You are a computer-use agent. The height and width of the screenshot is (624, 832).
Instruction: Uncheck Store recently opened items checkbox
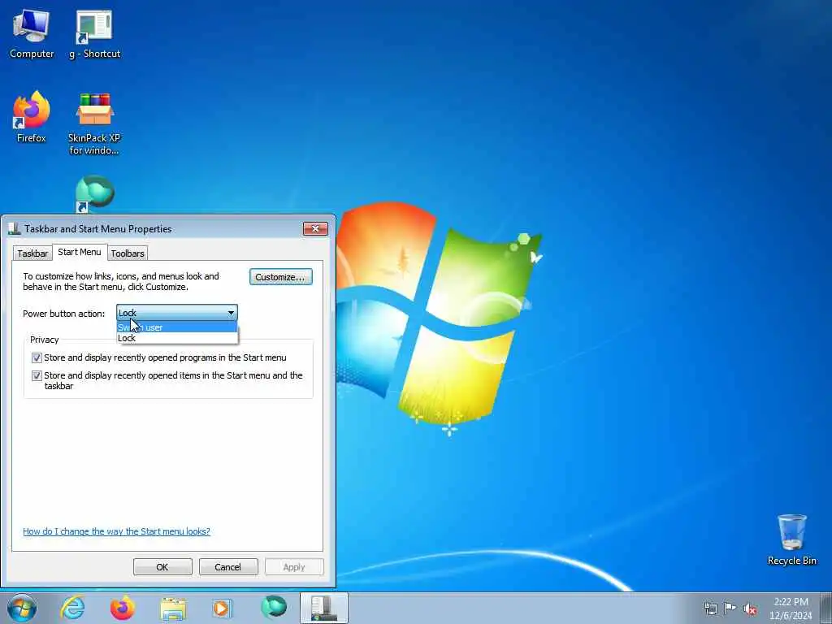(37, 375)
